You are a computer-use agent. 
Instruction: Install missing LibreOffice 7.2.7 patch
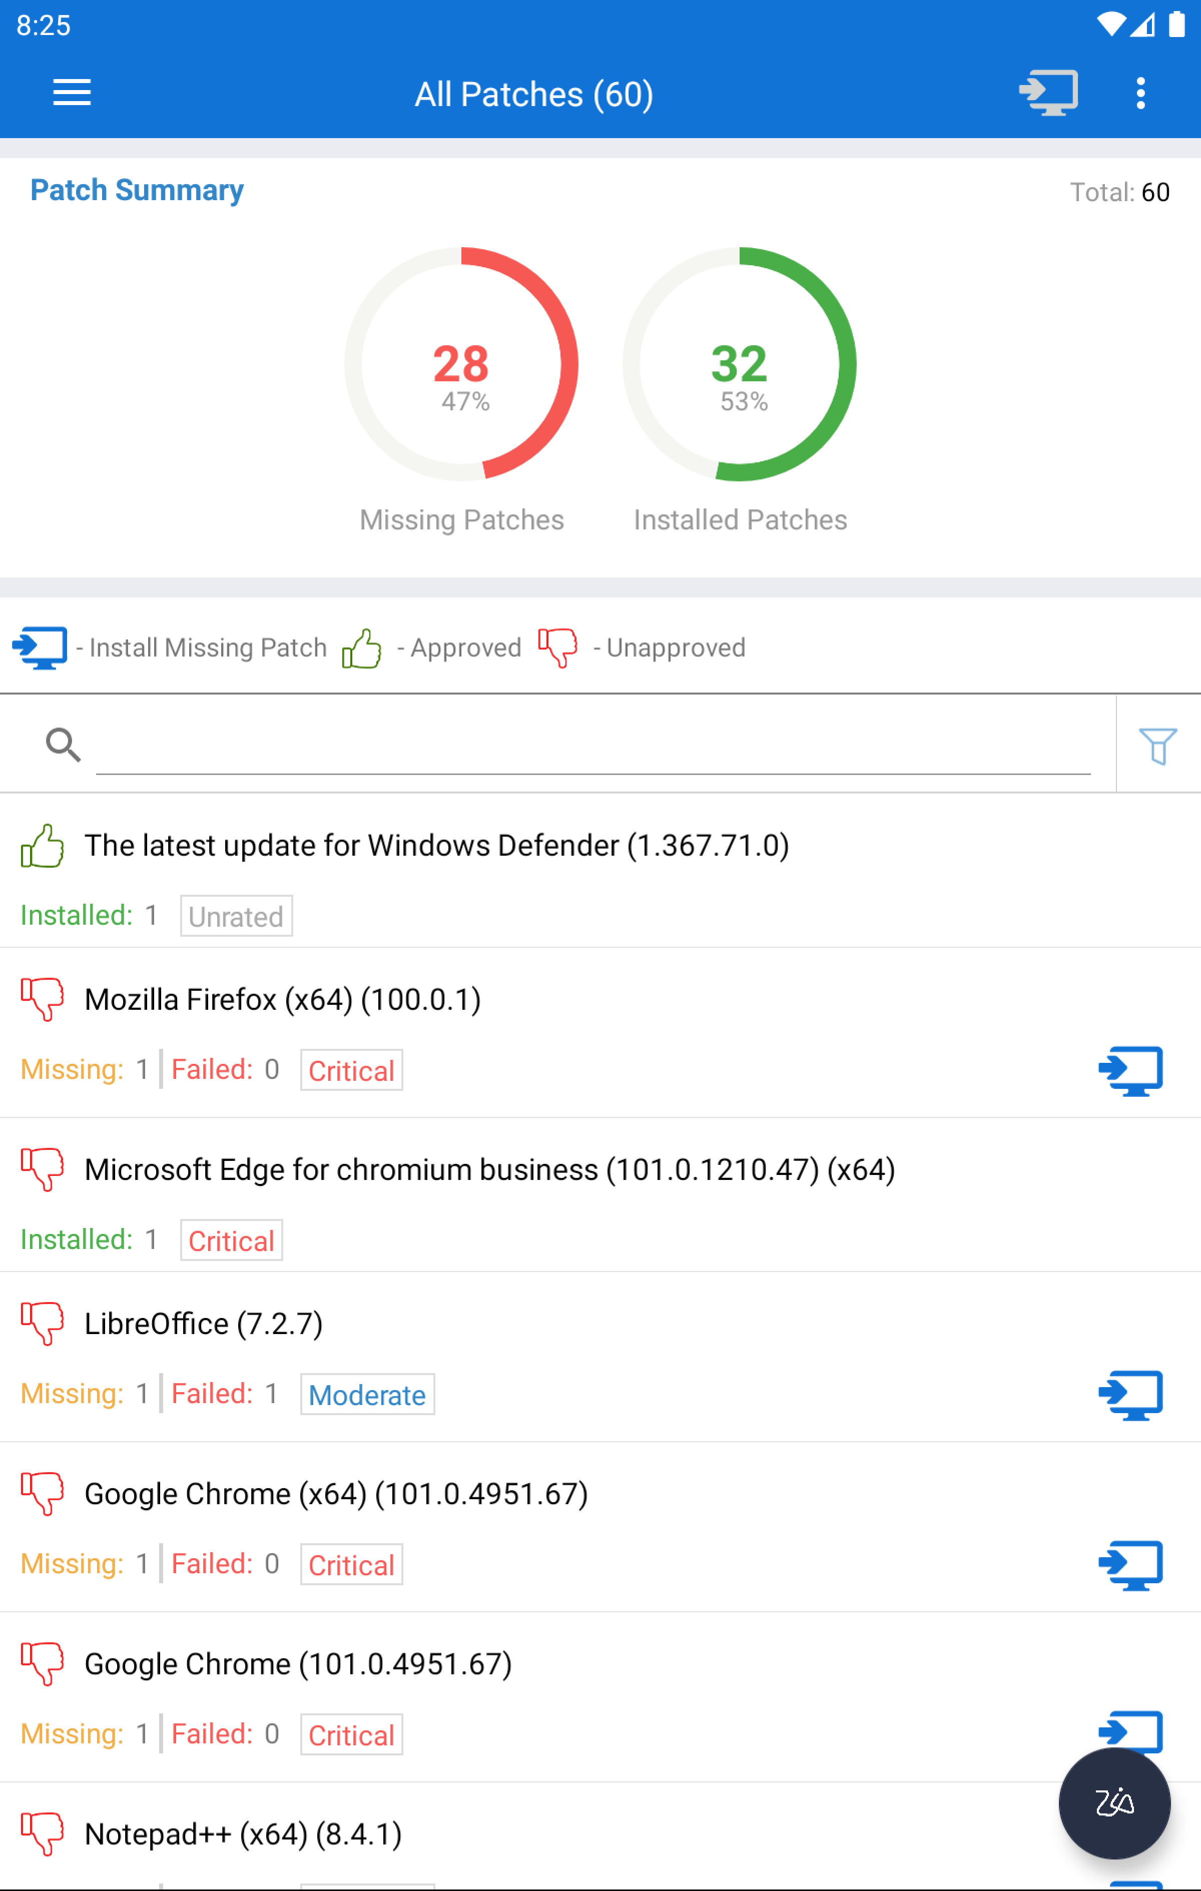tap(1130, 1395)
